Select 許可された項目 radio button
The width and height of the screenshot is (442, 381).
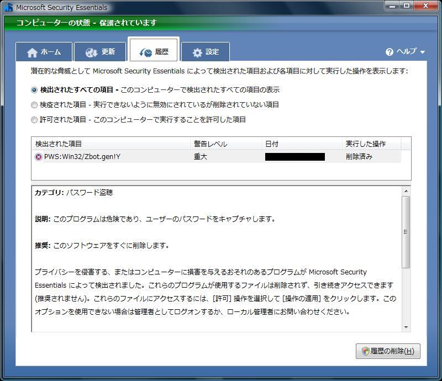tap(34, 120)
